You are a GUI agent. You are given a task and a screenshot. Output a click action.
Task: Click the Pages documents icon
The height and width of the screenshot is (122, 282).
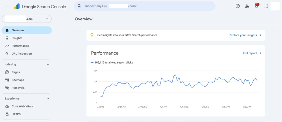(x=7, y=72)
